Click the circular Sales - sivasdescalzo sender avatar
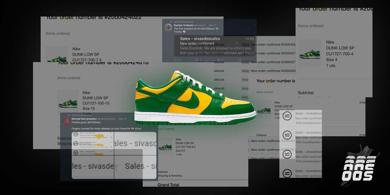 point(287,116)
